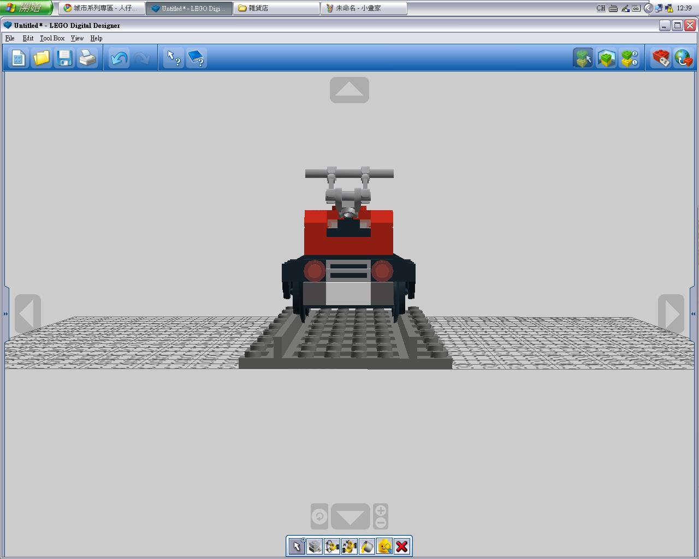This screenshot has height=559, width=699.
Task: Reset the camera view
Action: [x=319, y=516]
